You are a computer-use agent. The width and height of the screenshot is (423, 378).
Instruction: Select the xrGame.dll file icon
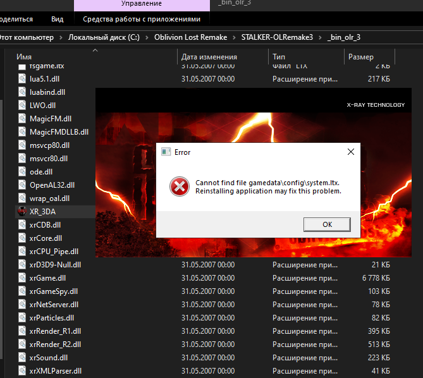pos(22,278)
